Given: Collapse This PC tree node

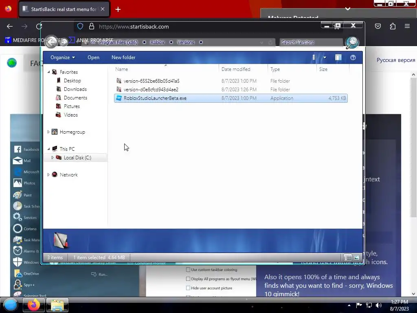Looking at the screenshot, I should point(49,149).
